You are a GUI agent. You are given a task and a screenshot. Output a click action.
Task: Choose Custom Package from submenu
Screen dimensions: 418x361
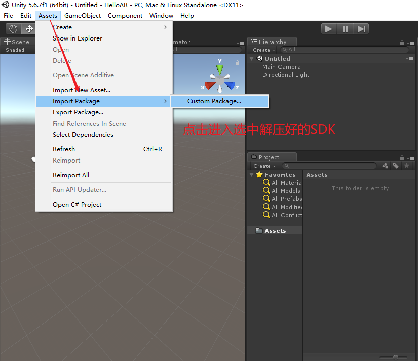219,101
